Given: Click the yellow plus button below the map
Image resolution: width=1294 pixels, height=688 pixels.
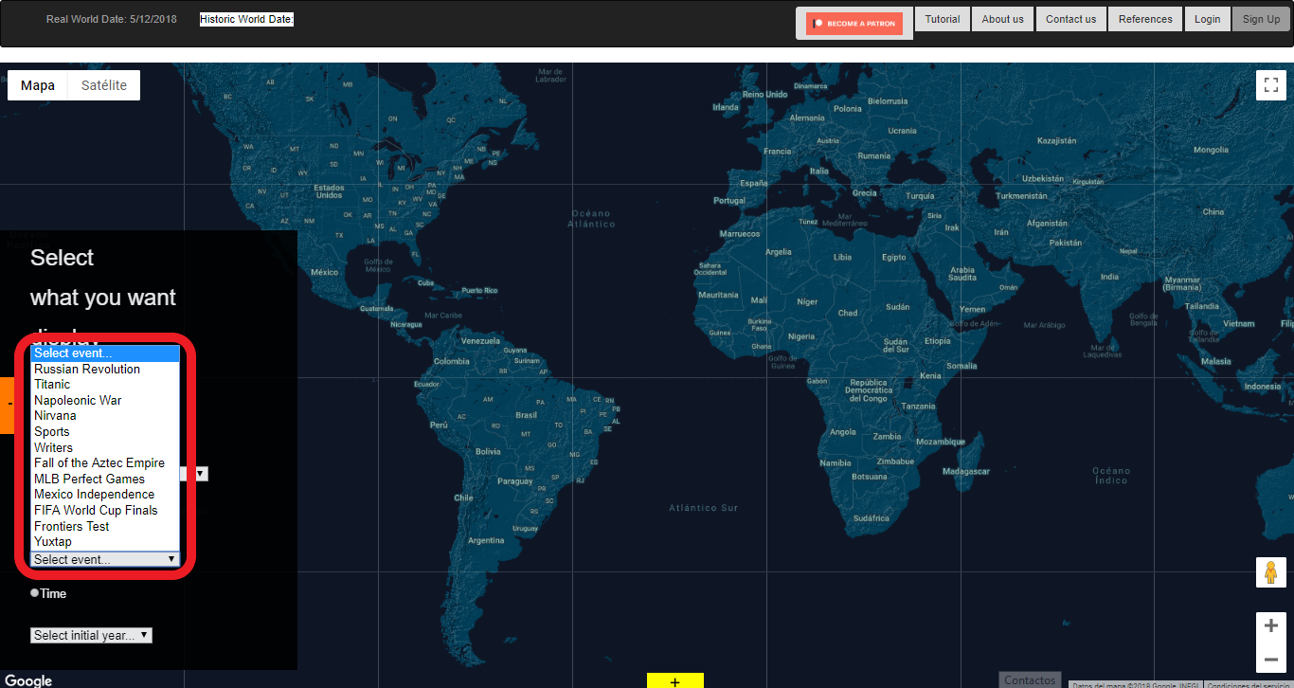Looking at the screenshot, I should (x=675, y=680).
